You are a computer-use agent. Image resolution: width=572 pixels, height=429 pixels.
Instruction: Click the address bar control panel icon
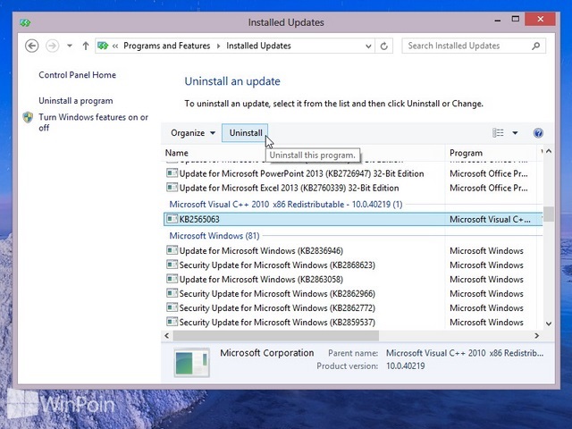tap(103, 46)
